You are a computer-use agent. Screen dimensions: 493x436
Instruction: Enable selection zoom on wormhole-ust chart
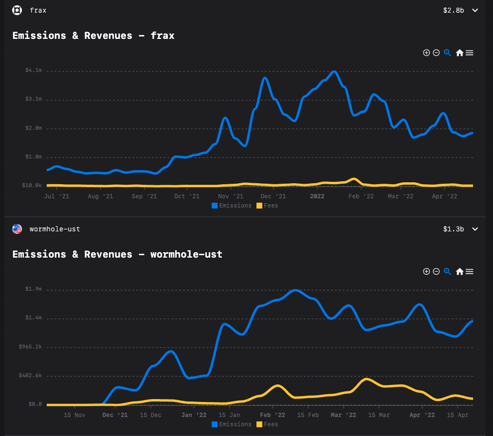pyautogui.click(x=447, y=272)
